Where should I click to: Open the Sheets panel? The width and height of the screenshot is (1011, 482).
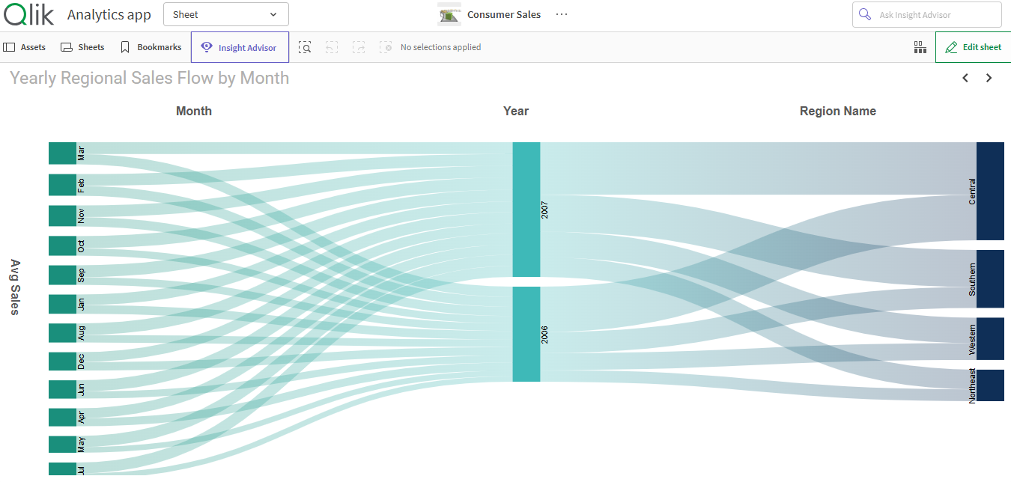click(x=82, y=46)
